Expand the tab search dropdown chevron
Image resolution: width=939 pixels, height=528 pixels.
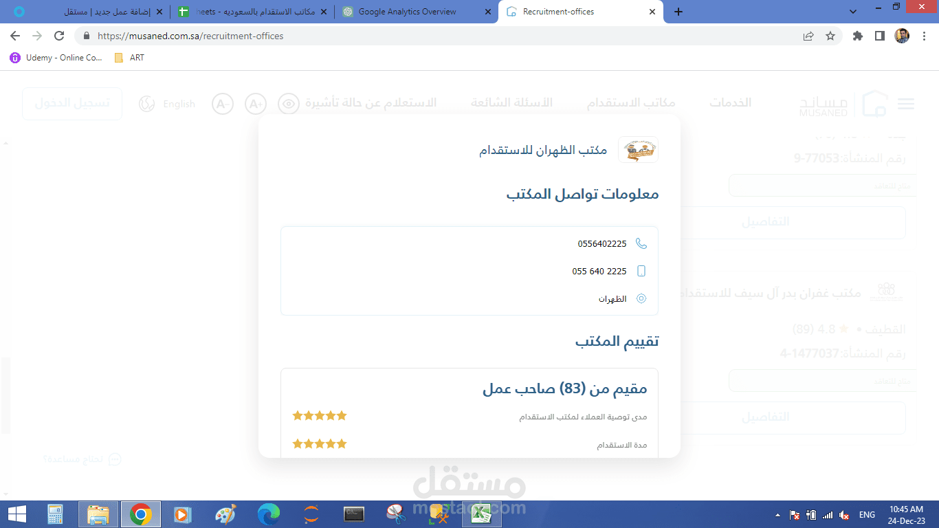pos(853,12)
